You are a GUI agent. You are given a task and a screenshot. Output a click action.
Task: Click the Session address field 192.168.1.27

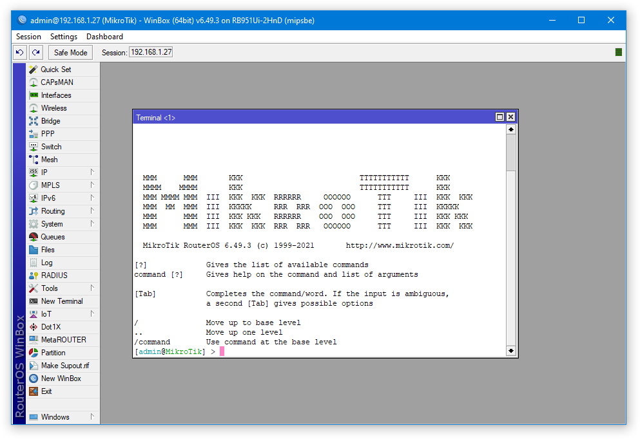(151, 52)
